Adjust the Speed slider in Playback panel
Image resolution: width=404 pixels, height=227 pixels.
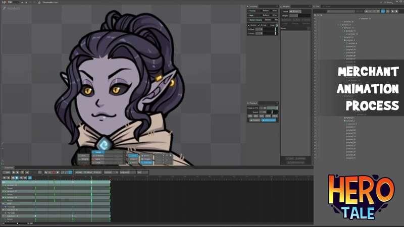tap(272, 112)
